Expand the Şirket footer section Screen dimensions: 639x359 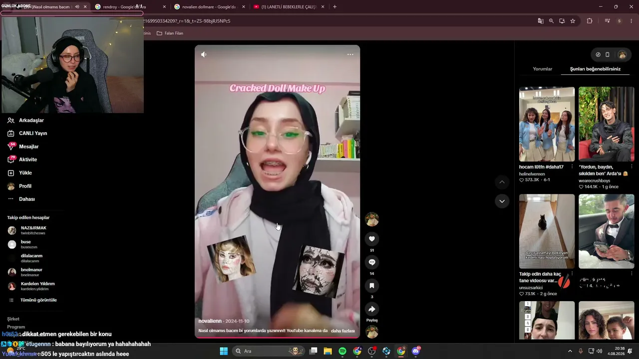[x=13, y=319]
